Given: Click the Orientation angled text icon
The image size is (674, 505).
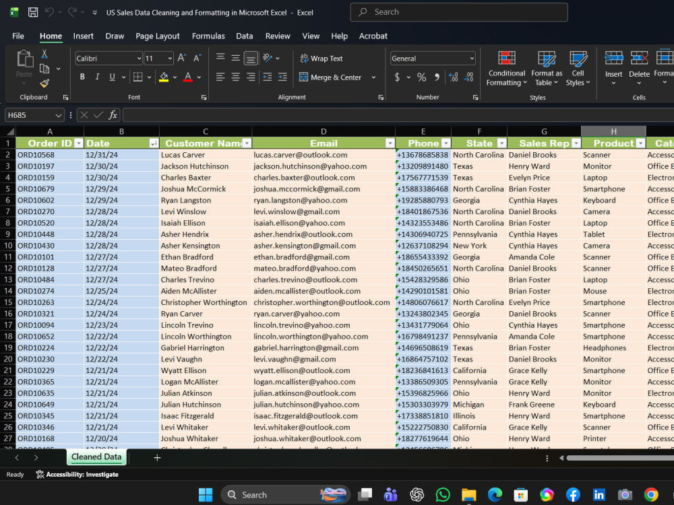Looking at the screenshot, I should point(268,57).
